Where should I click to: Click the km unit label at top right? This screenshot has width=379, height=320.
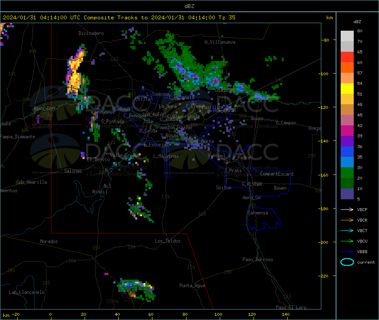tap(329, 18)
